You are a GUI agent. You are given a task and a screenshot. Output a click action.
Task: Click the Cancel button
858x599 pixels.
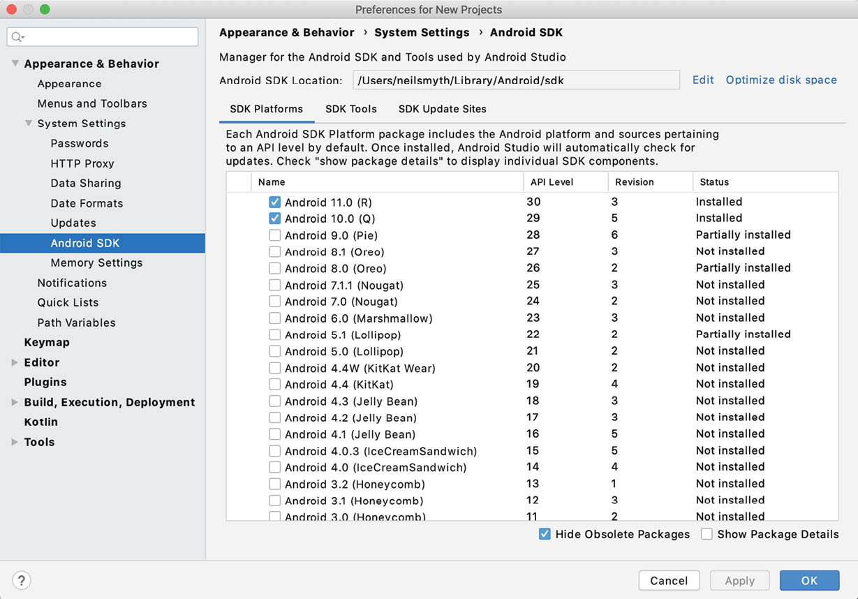(669, 580)
